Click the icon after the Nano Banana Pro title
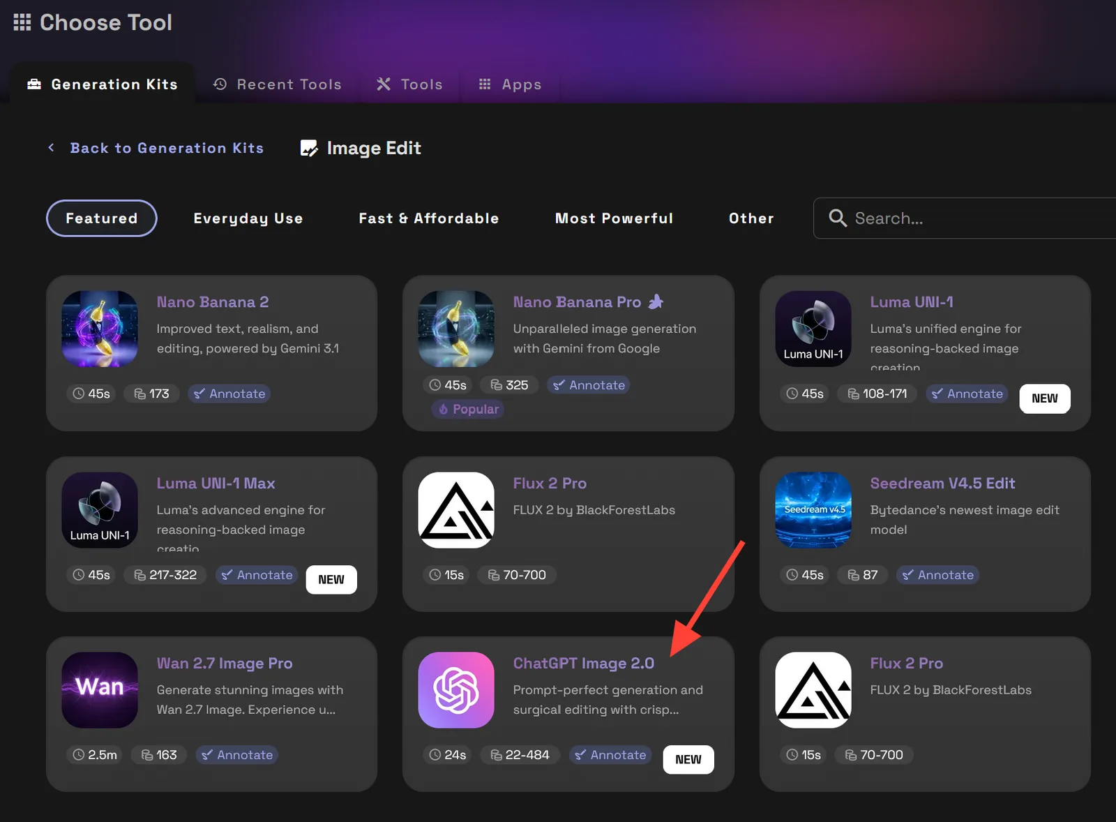Viewport: 1116px width, 822px height. click(x=656, y=301)
